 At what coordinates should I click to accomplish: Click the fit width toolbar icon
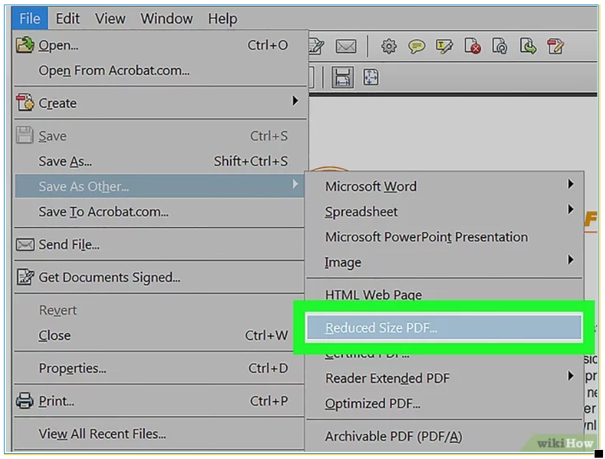tap(343, 77)
